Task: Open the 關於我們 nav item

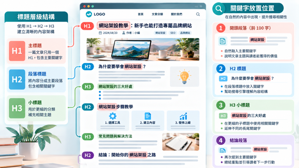Action: [x=176, y=14]
